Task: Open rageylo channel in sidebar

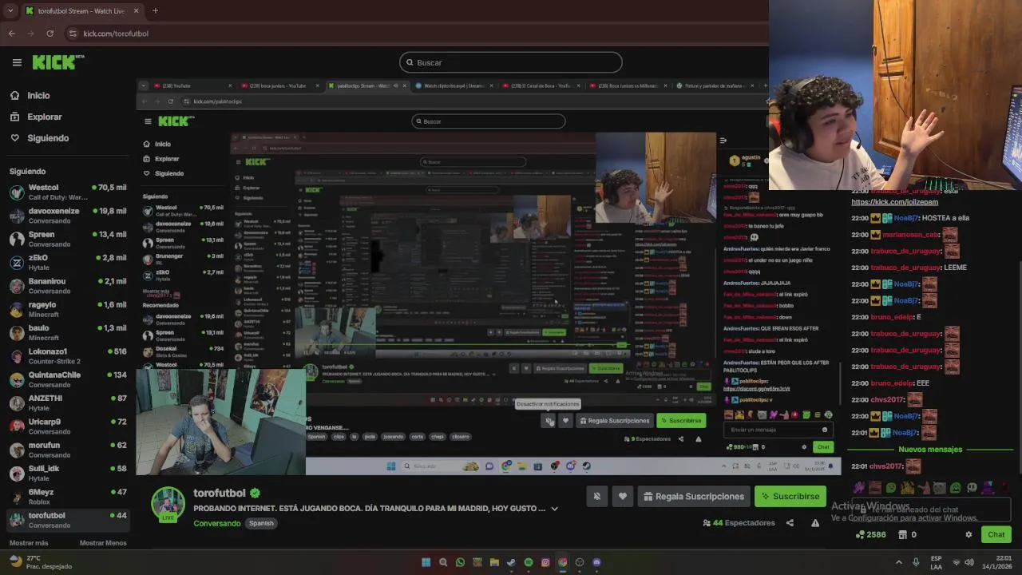Action: [x=68, y=309]
